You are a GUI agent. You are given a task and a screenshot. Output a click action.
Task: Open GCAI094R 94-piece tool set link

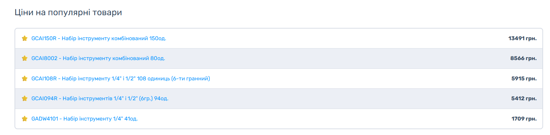(x=100, y=98)
